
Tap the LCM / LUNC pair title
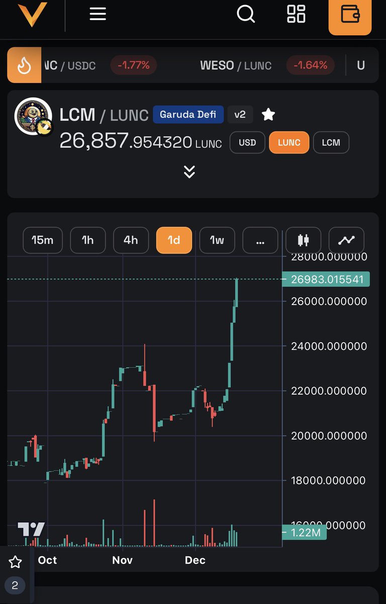tap(104, 115)
